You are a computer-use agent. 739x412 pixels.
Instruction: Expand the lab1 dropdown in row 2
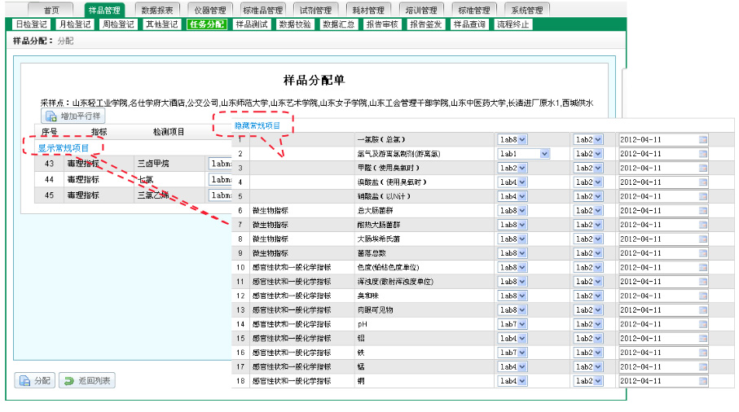[543, 154]
